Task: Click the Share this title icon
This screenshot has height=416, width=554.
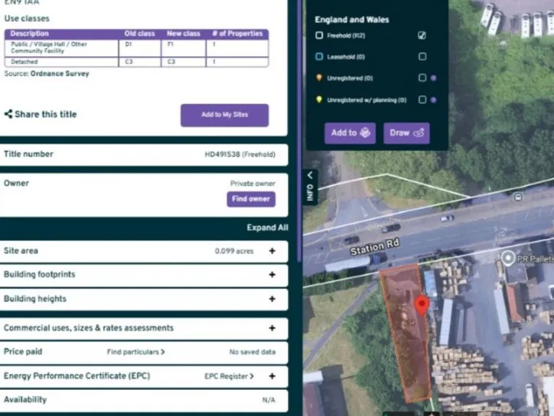Action: click(x=9, y=114)
